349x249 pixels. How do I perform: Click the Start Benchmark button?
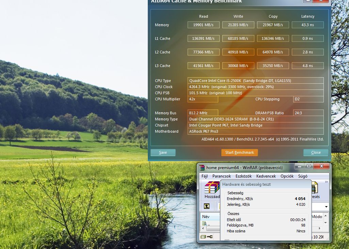(x=239, y=152)
